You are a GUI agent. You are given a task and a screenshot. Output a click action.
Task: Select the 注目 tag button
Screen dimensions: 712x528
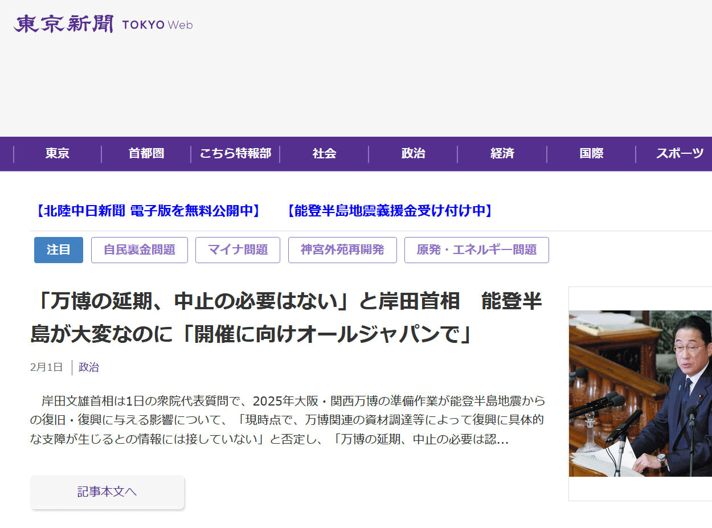59,250
